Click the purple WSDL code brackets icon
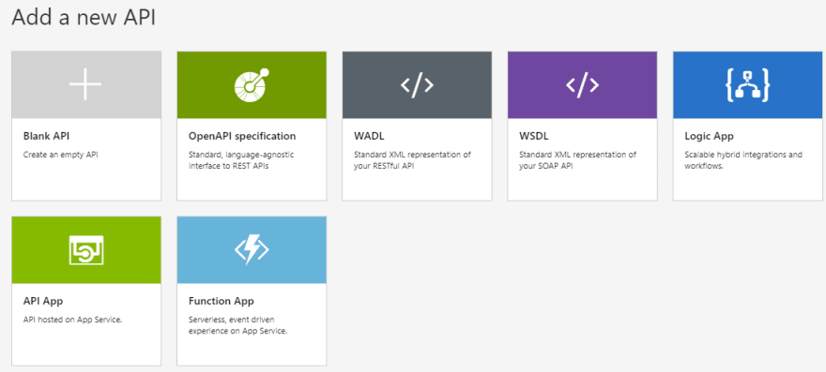 [582, 84]
